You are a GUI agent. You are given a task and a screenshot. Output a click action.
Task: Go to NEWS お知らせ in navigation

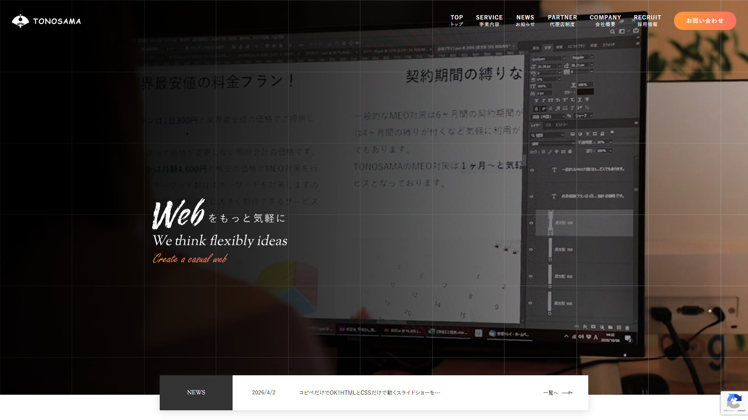525,21
